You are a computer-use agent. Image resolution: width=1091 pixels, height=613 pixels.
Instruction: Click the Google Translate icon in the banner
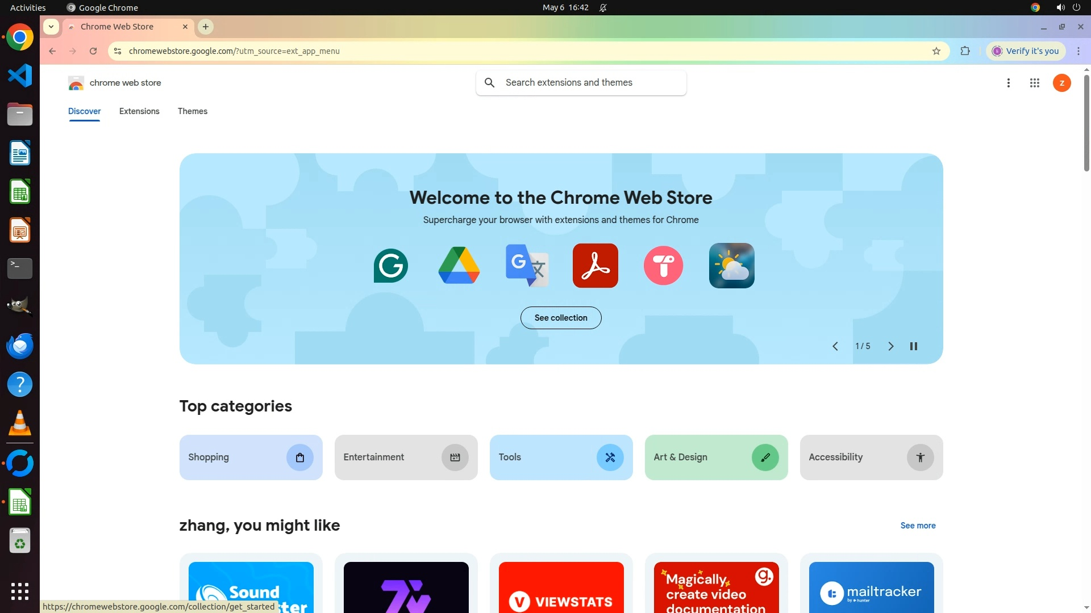(527, 266)
